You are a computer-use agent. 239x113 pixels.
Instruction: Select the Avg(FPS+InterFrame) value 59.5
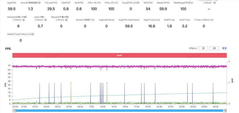point(129,26)
